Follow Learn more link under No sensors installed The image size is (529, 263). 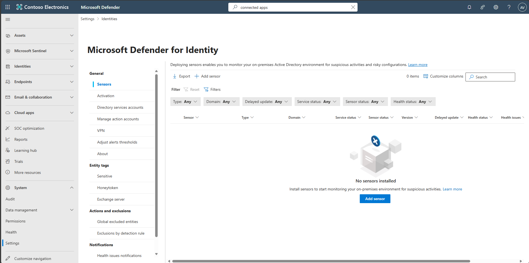click(452, 189)
